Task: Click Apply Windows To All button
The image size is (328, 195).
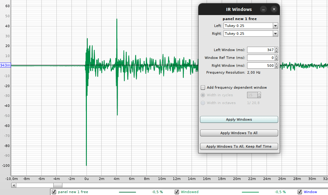Action: (x=239, y=133)
